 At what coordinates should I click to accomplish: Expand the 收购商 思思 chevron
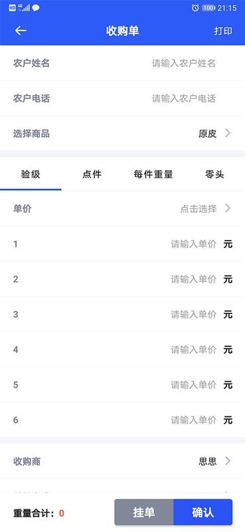(x=228, y=461)
